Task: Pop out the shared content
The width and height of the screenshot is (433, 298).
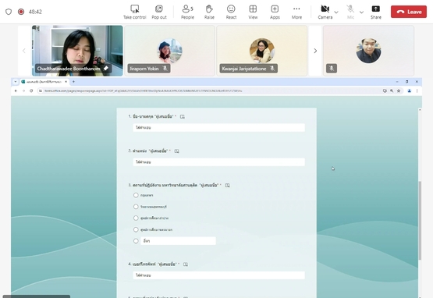Action: point(159,12)
